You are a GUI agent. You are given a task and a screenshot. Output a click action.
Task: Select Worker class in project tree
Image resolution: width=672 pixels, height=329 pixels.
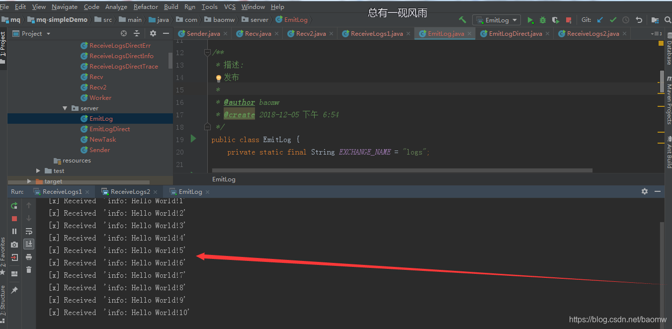coord(100,97)
